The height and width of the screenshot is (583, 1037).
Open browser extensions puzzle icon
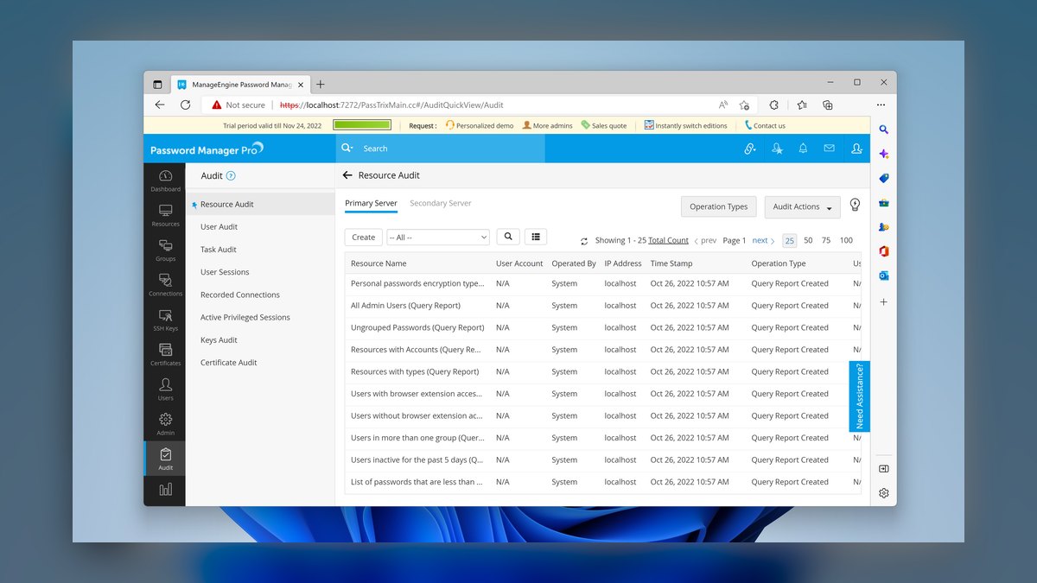773,105
